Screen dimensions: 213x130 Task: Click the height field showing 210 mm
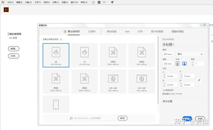tap(168, 64)
